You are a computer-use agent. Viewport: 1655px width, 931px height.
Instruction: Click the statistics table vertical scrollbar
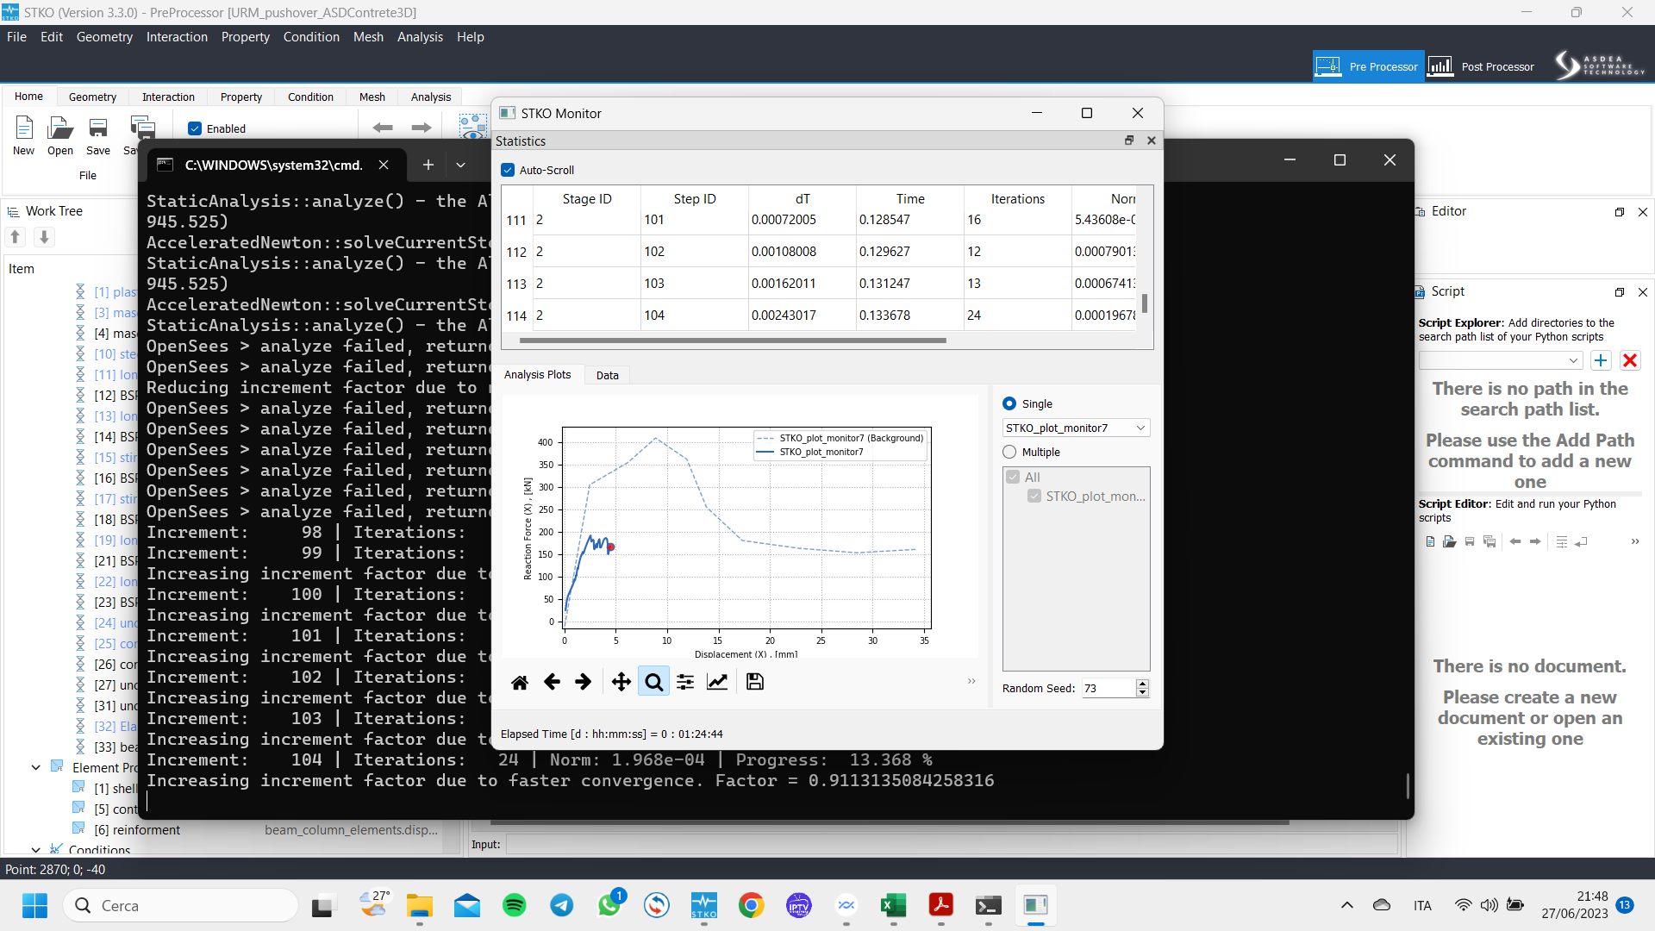tap(1145, 303)
